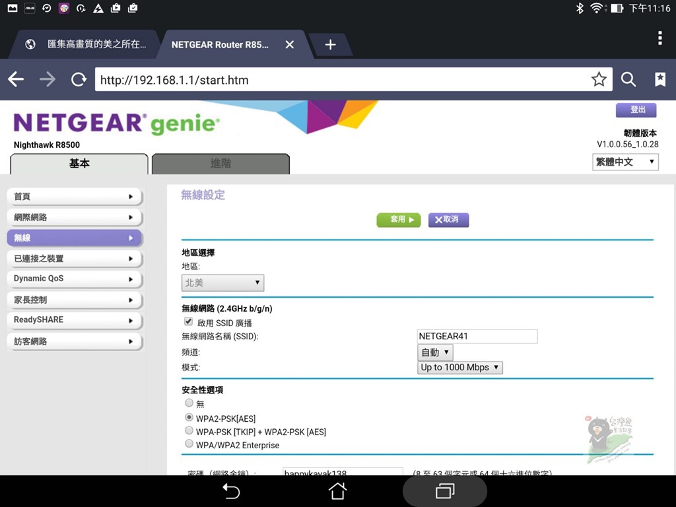The image size is (676, 507).
Task: Open browser three-dot overflow menu
Action: click(660, 38)
